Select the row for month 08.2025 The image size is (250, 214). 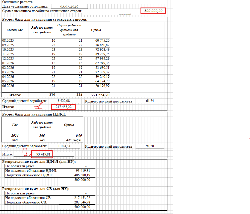(56, 40)
